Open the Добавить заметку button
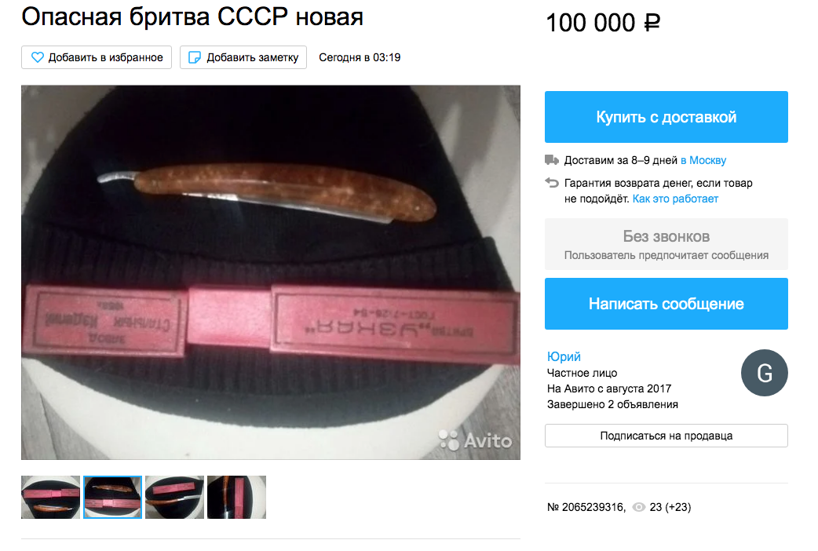This screenshot has width=818, height=551. (243, 57)
